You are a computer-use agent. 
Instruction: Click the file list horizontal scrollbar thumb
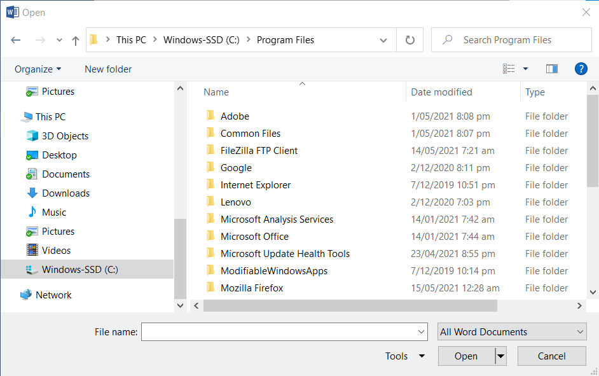350,305
